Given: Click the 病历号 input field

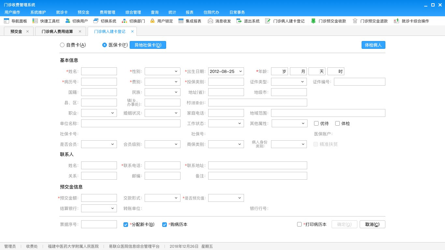Looking at the screenshot, I should point(99,82).
